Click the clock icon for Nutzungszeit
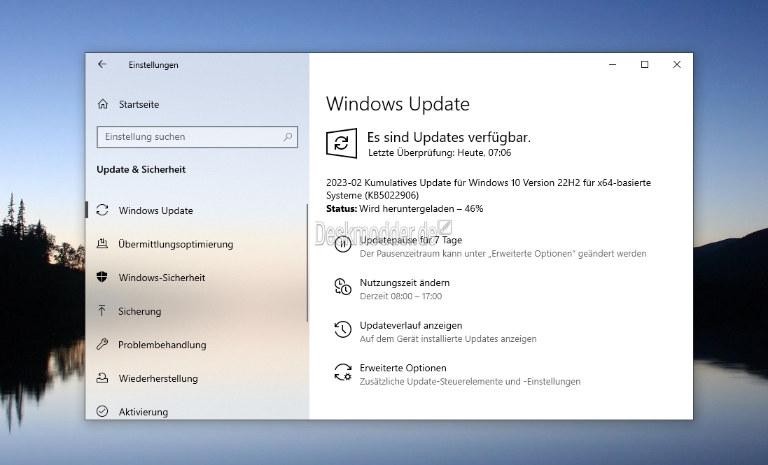768x465 pixels. [x=343, y=287]
